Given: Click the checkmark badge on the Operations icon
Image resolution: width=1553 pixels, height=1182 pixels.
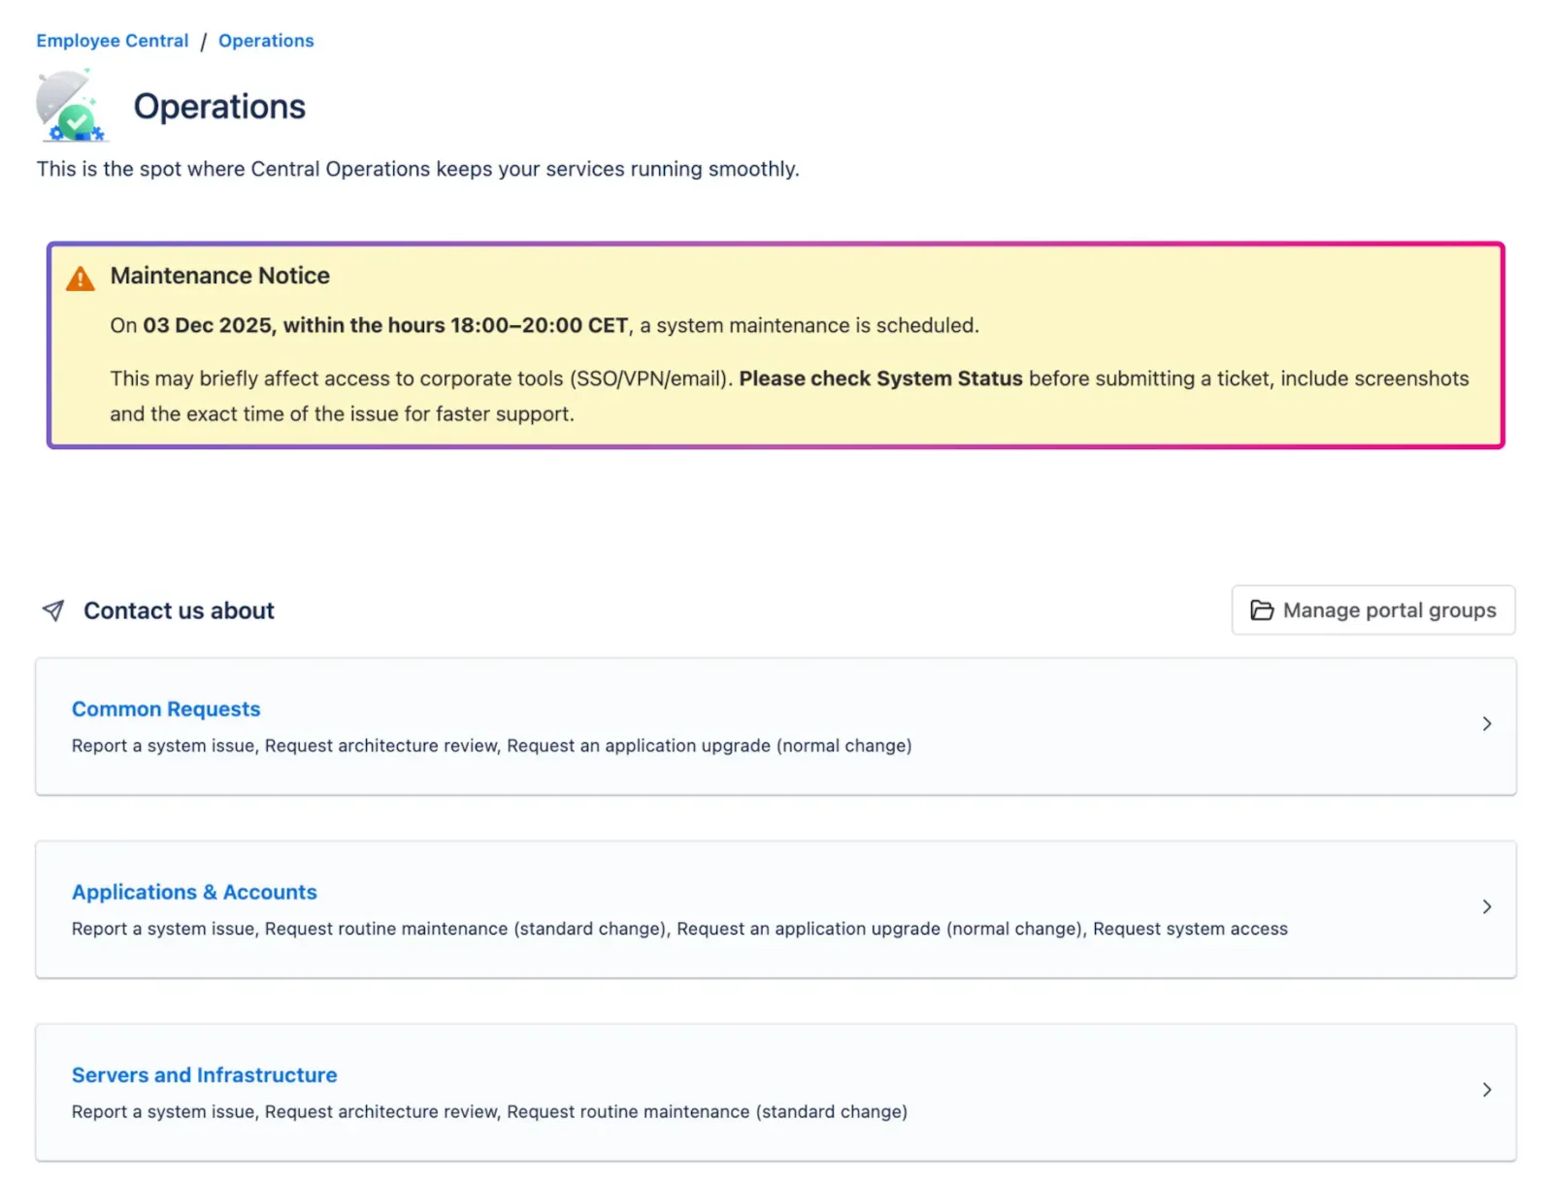Looking at the screenshot, I should point(77,122).
